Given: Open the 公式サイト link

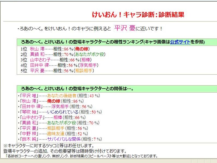Looking at the screenshot, I should 180,42.
